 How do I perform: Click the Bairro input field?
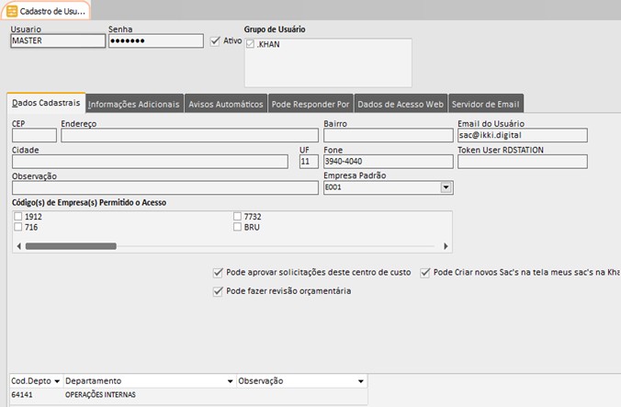point(389,135)
